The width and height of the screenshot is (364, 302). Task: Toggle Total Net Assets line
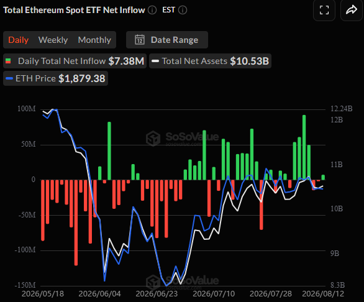coord(210,61)
